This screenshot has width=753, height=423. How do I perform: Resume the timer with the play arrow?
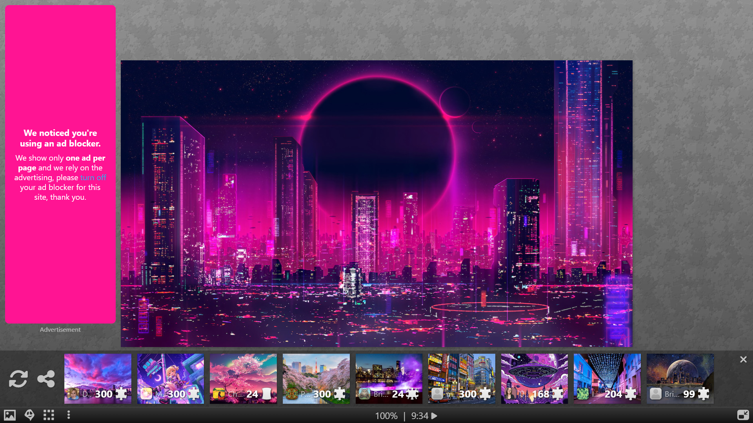pyautogui.click(x=434, y=416)
